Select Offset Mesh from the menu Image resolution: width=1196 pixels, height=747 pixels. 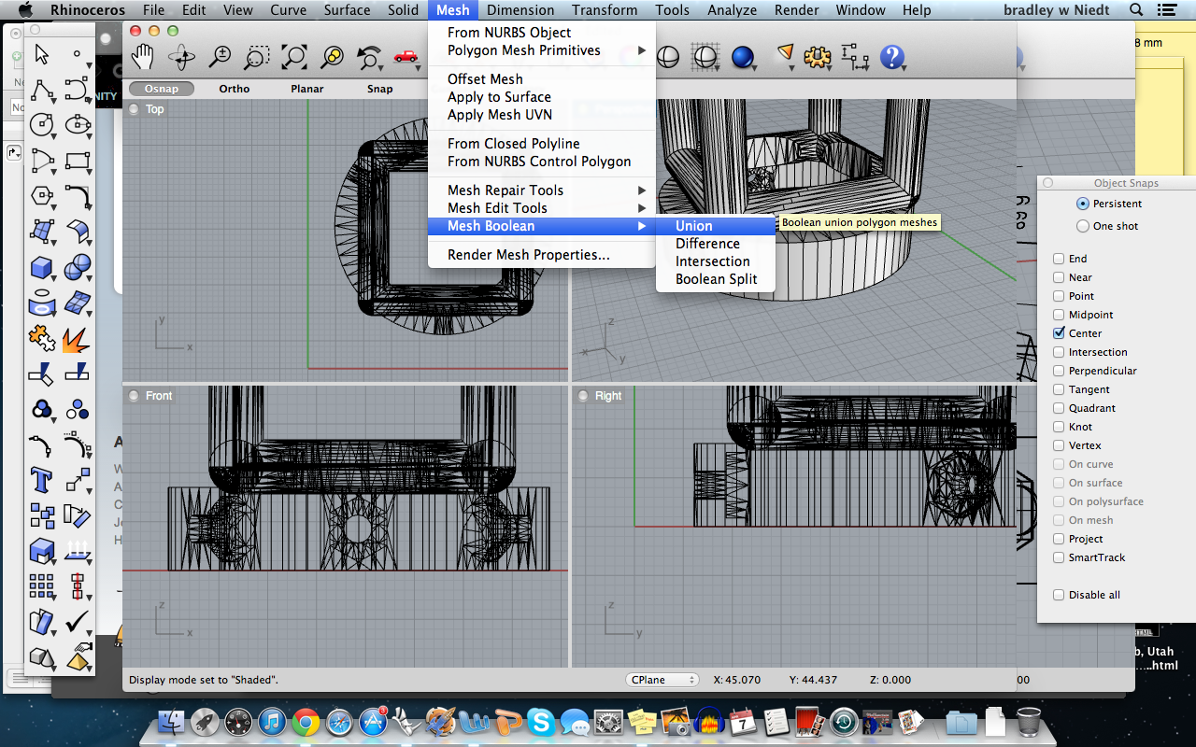[x=542, y=79]
